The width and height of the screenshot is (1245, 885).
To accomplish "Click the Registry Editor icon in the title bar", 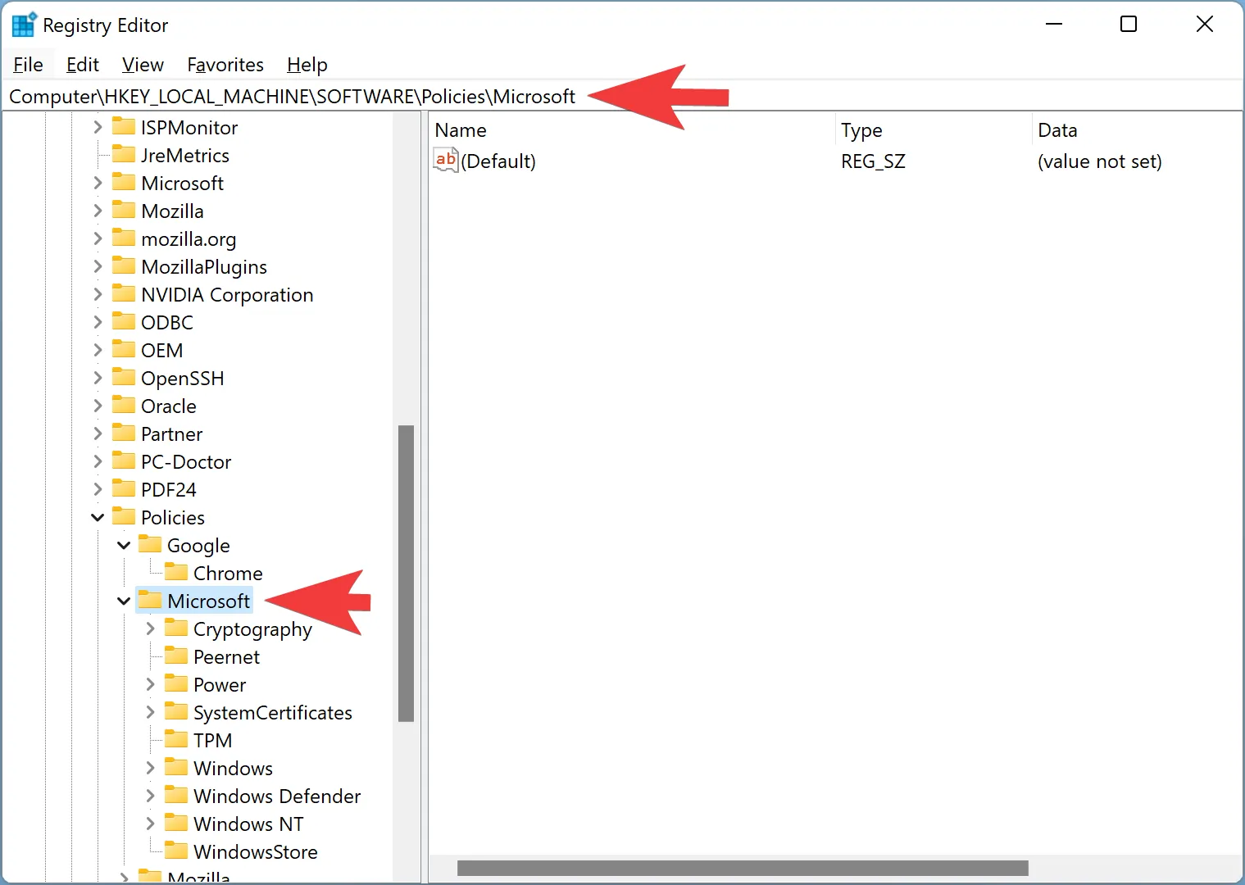I will [23, 24].
